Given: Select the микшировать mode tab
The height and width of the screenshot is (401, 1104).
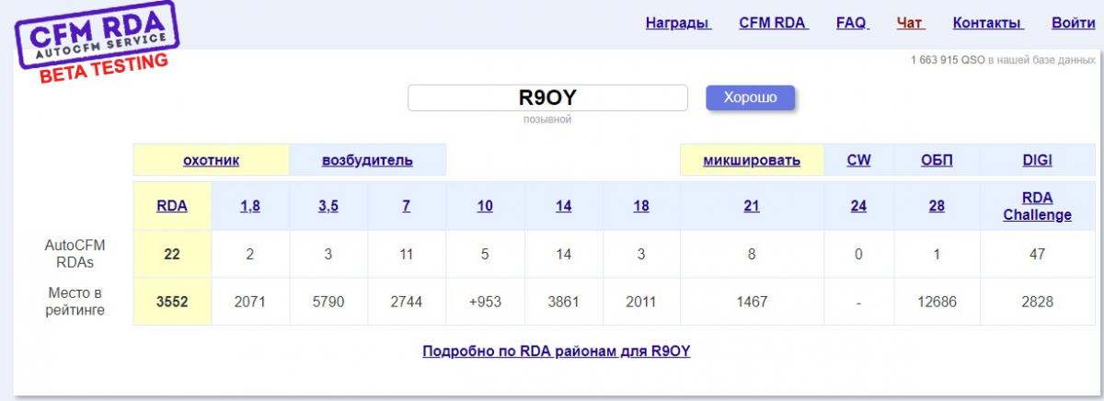Looking at the screenshot, I should click(751, 160).
